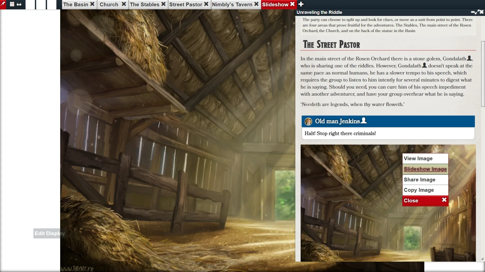Open Old man Jenkins' character icon

click(363, 120)
